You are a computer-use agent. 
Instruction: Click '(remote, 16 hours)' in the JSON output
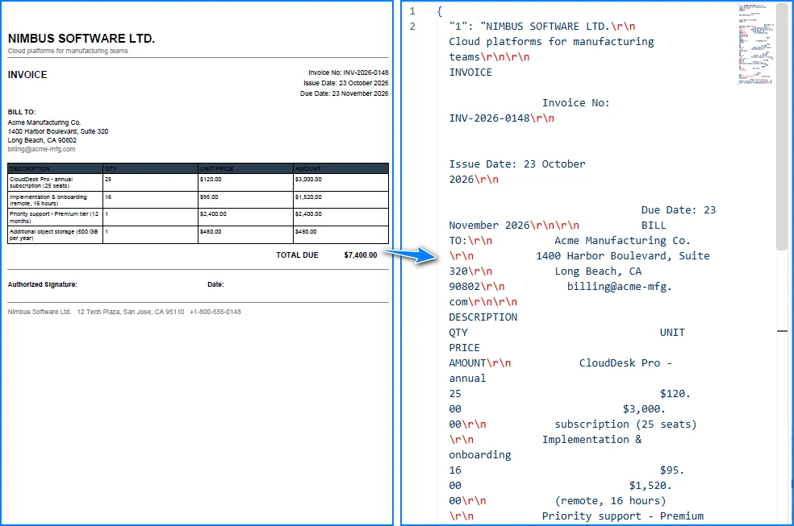coord(610,501)
